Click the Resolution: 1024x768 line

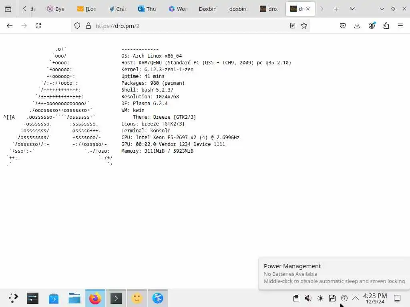pos(150,97)
